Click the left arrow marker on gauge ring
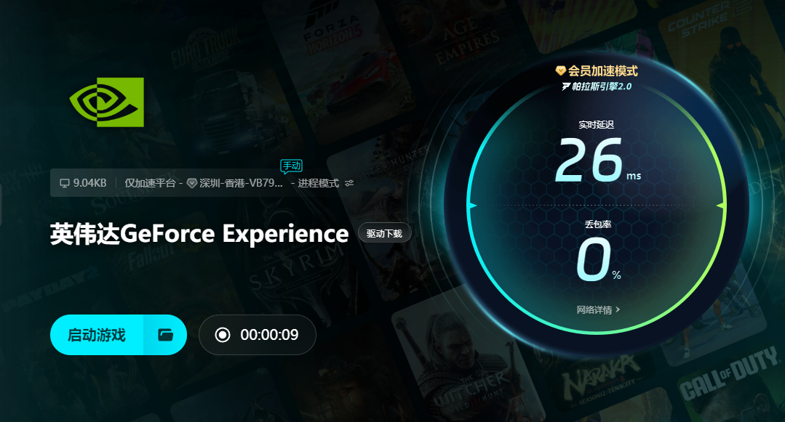The width and height of the screenshot is (785, 422). click(471, 206)
